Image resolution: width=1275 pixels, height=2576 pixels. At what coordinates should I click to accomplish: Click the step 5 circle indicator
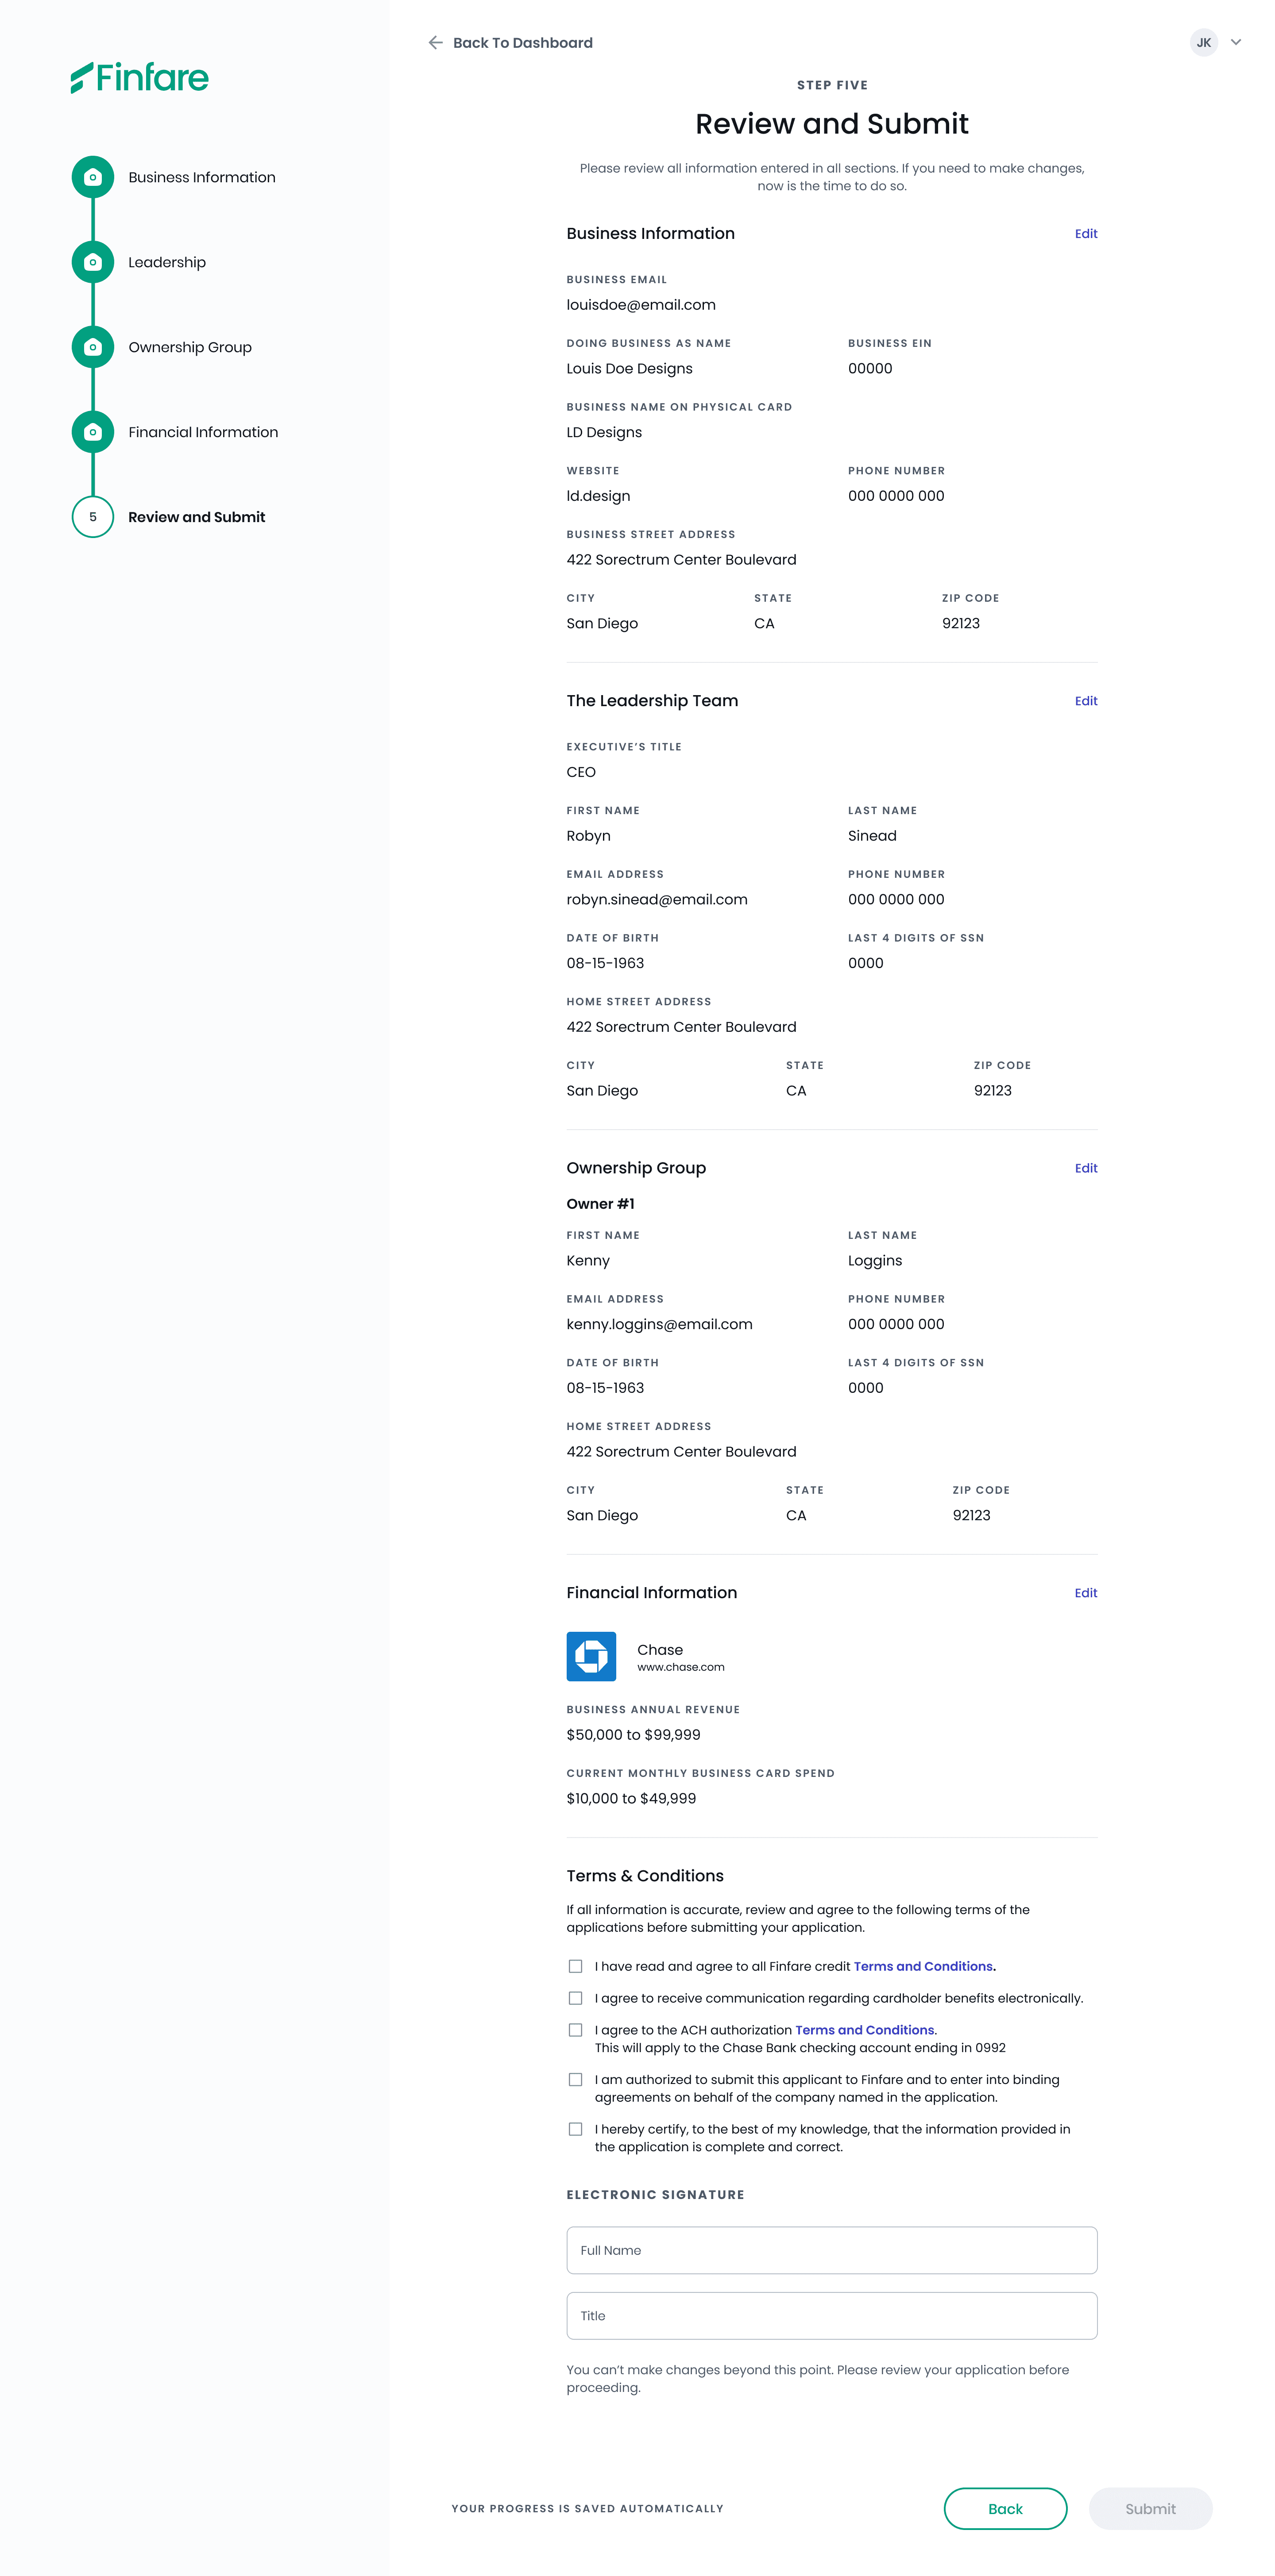93,517
